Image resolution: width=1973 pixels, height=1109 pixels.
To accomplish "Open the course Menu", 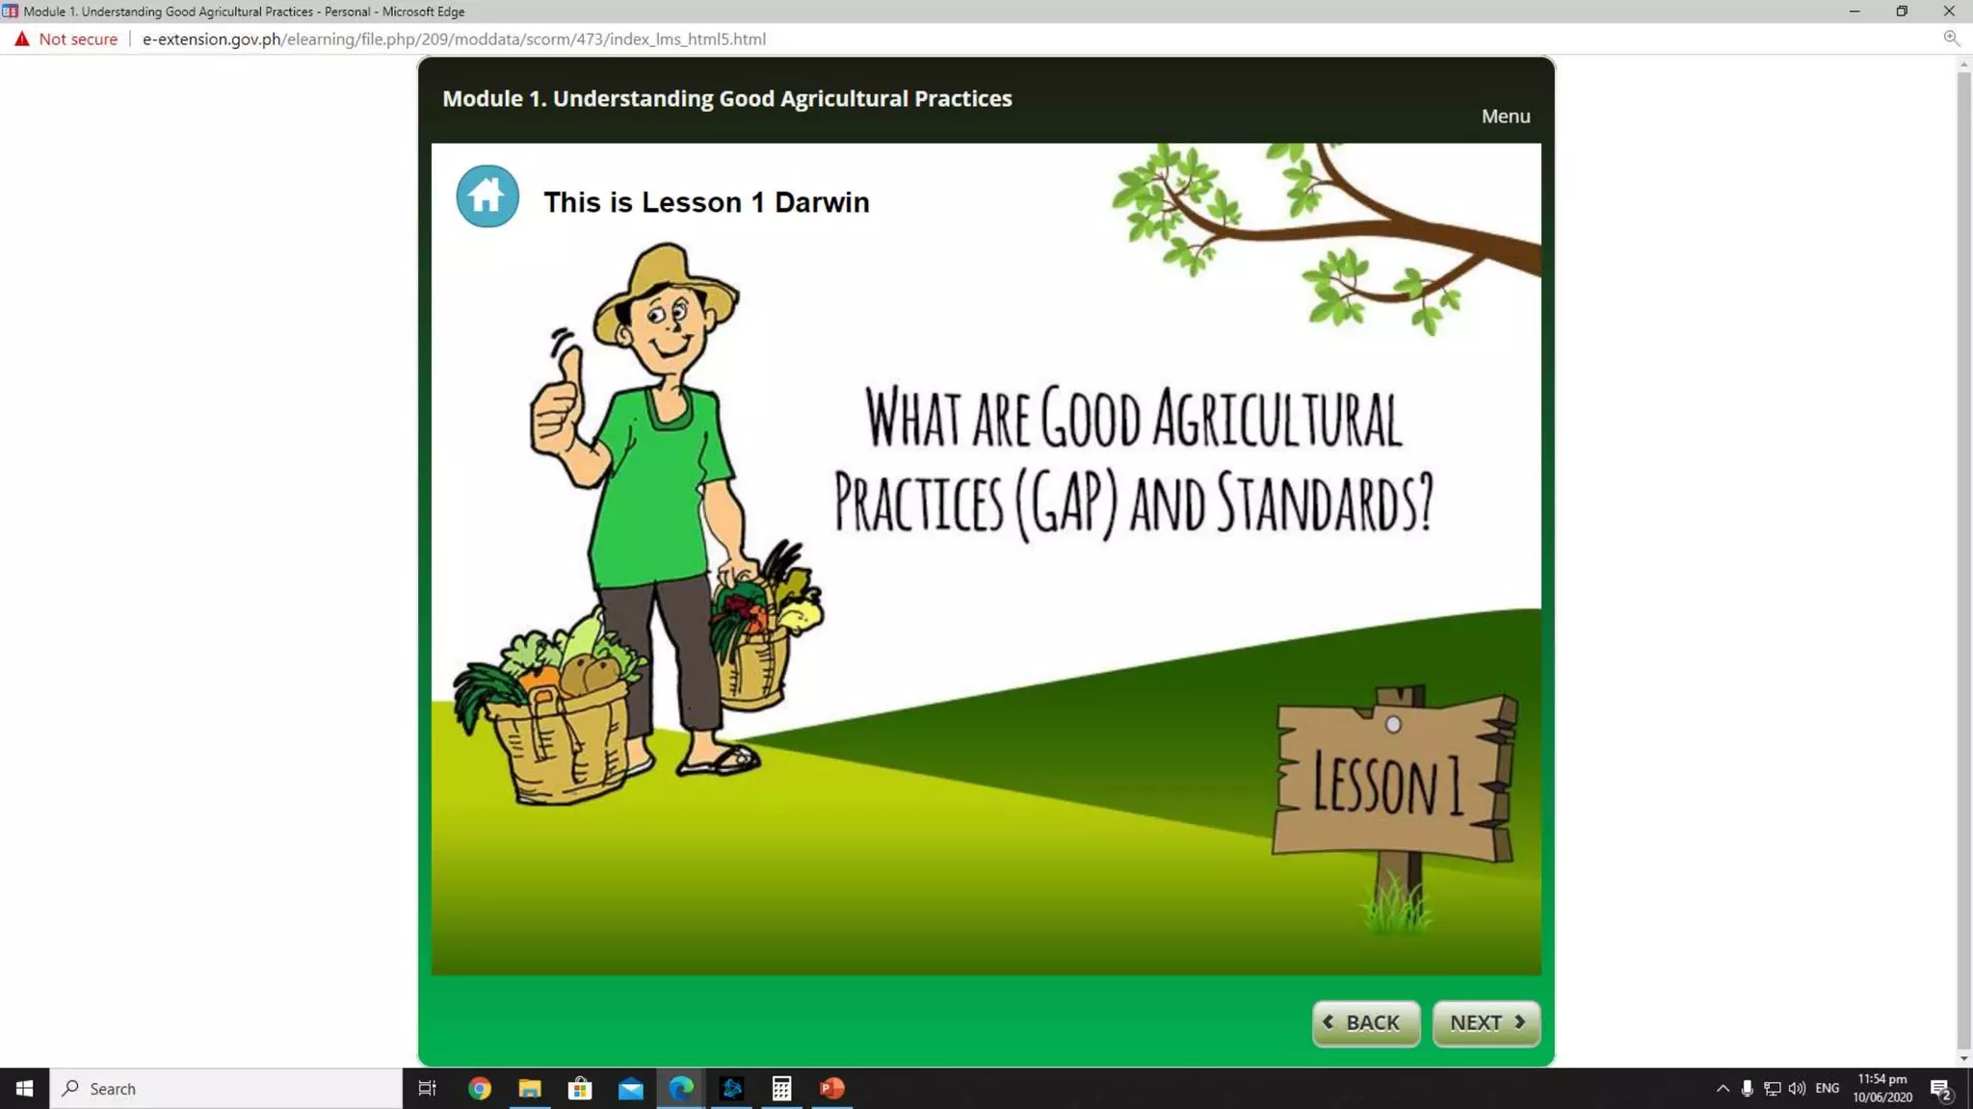I will (1505, 116).
